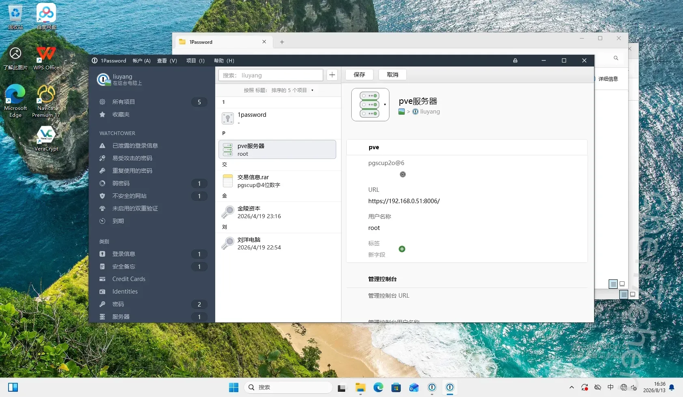Select the 金陵资本 item in the list
Screen dimensions: 683x397
point(278,212)
